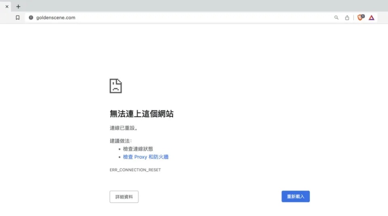The width and height of the screenshot is (388, 216).
Task: Open Brave Rewards triangle icon
Action: (371, 17)
